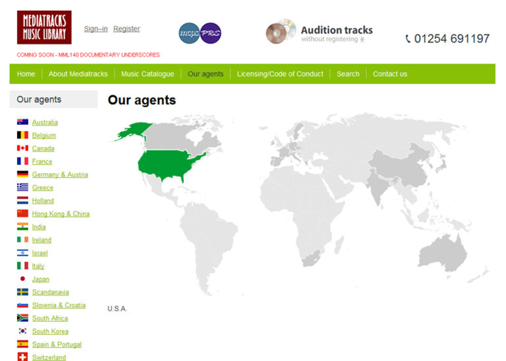Click the Sign-in link
The image size is (506, 361).
[x=96, y=29]
